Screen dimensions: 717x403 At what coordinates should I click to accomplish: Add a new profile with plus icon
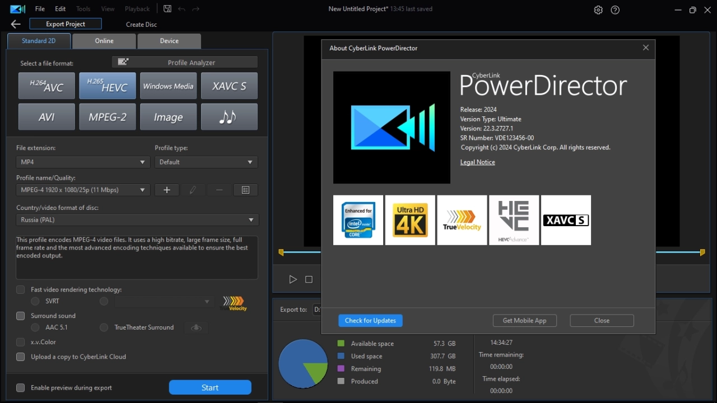pos(166,190)
